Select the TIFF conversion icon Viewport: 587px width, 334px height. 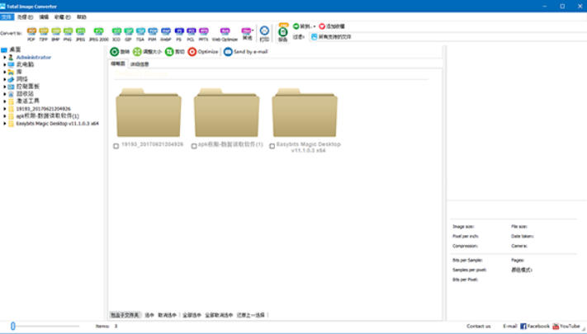click(x=44, y=31)
